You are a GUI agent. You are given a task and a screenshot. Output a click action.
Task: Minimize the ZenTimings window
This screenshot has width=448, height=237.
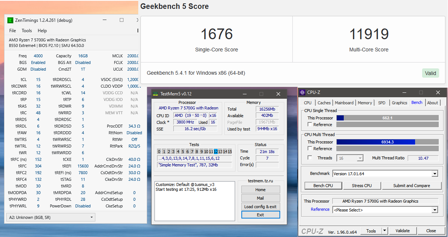coord(105,20)
